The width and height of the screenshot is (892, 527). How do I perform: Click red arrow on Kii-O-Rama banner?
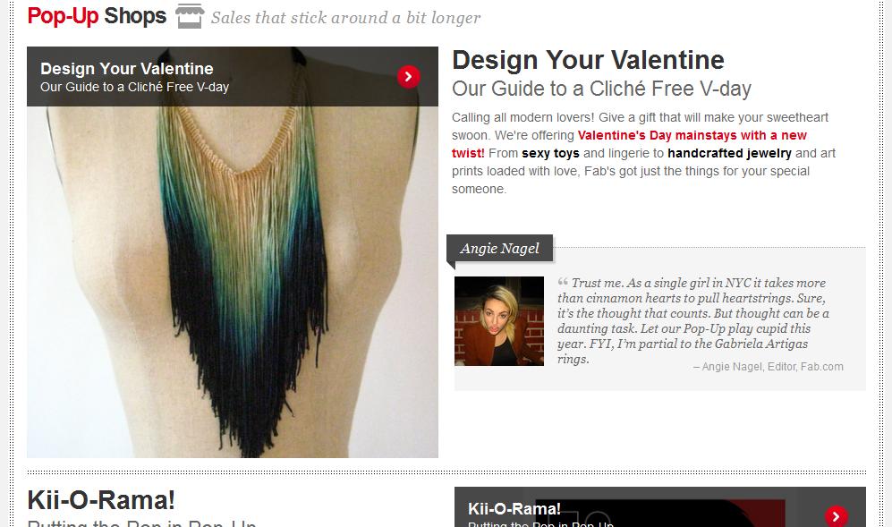click(837, 516)
